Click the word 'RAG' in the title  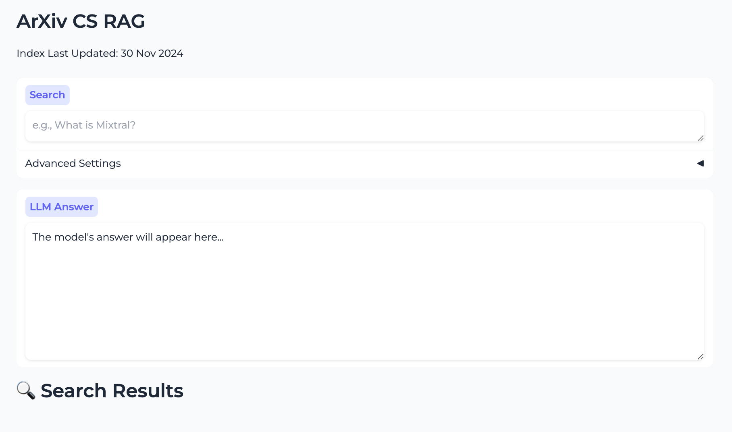pos(124,21)
